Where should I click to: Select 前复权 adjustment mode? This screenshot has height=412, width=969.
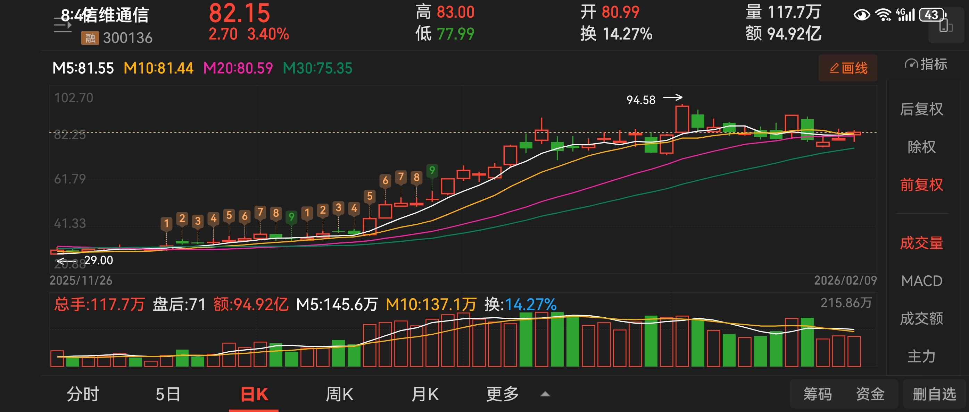(921, 185)
